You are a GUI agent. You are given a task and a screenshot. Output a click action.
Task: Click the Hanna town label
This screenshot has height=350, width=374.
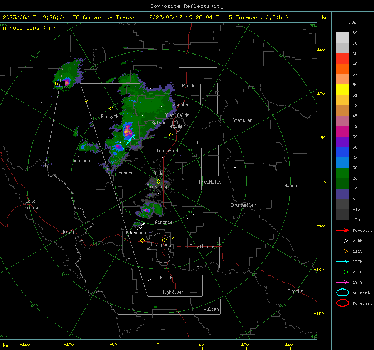click(290, 186)
